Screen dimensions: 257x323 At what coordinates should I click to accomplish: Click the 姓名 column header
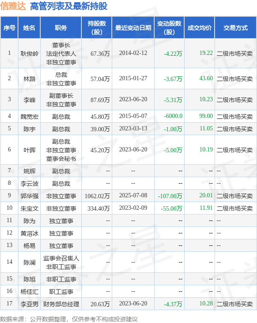tap(29, 28)
